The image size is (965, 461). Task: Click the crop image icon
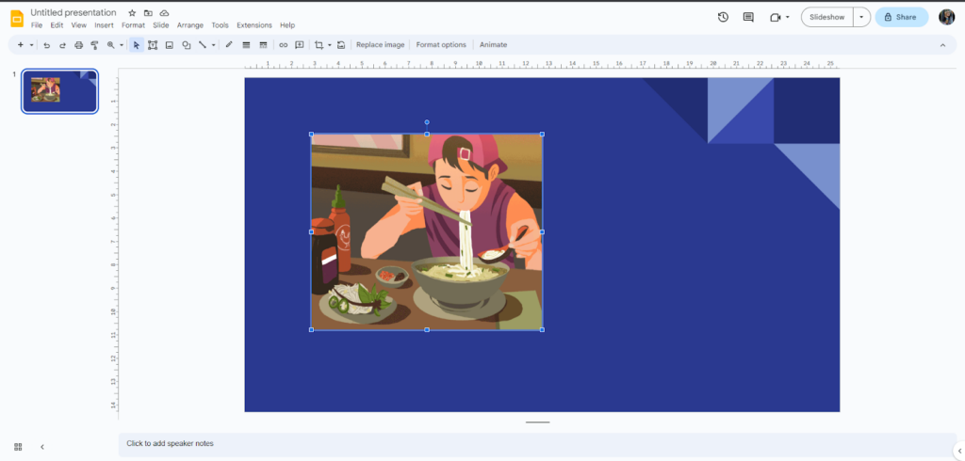click(x=319, y=45)
